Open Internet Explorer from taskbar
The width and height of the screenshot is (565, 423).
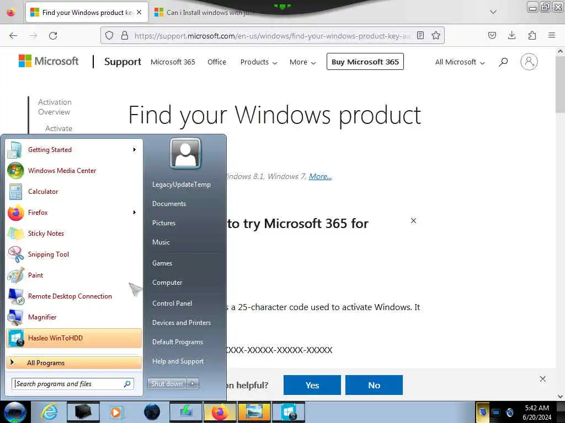click(x=49, y=412)
